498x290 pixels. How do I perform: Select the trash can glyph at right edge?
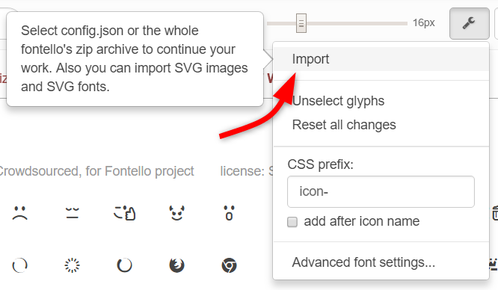[x=495, y=213]
